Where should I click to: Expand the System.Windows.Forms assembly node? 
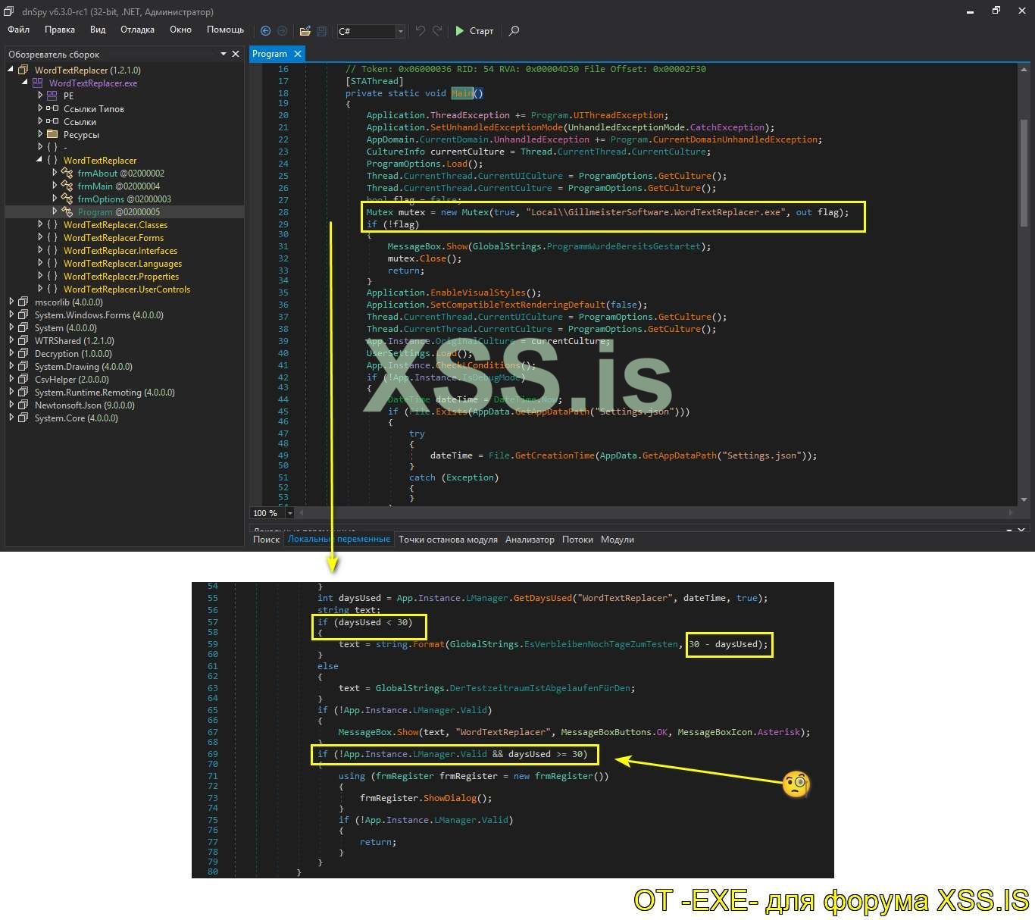(11, 314)
